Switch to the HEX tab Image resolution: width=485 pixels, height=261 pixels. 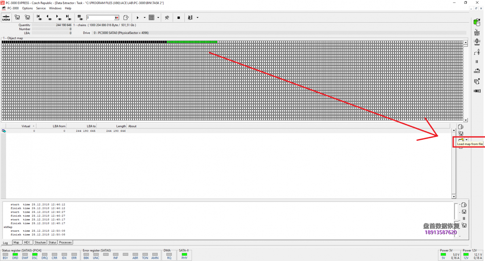point(27,242)
